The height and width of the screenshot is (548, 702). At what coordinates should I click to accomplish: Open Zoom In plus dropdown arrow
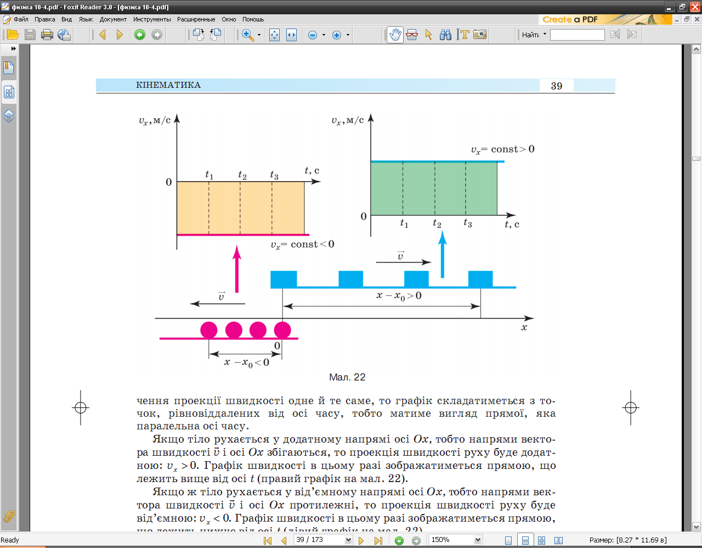(348, 35)
